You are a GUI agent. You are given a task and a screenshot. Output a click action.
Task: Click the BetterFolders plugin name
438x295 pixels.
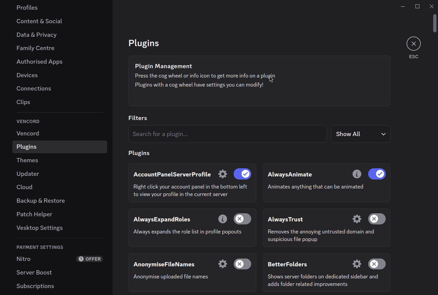point(287,264)
